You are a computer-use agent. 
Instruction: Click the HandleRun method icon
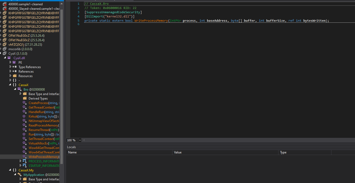tap(25, 112)
